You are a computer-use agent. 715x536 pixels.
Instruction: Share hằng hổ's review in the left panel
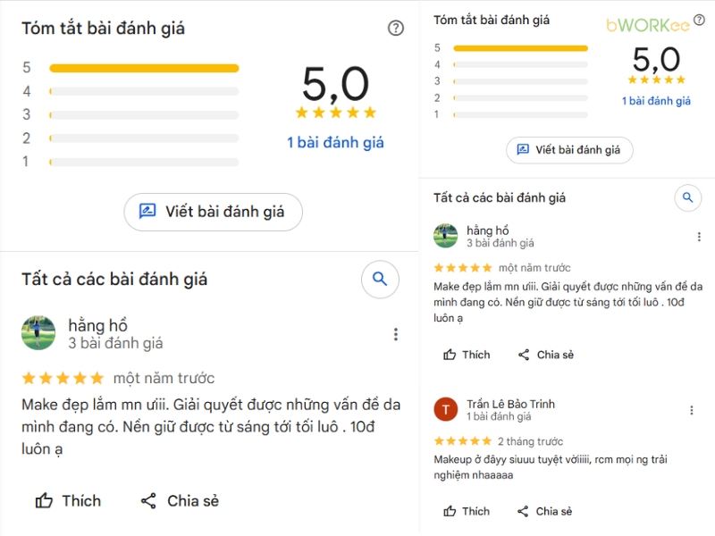click(x=180, y=500)
